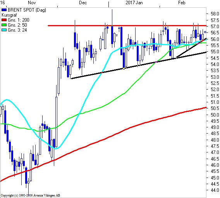Click the green Gns. 2: 50 swatch
Image resolution: width=220 pixels, height=198 pixels.
click(x=4, y=25)
